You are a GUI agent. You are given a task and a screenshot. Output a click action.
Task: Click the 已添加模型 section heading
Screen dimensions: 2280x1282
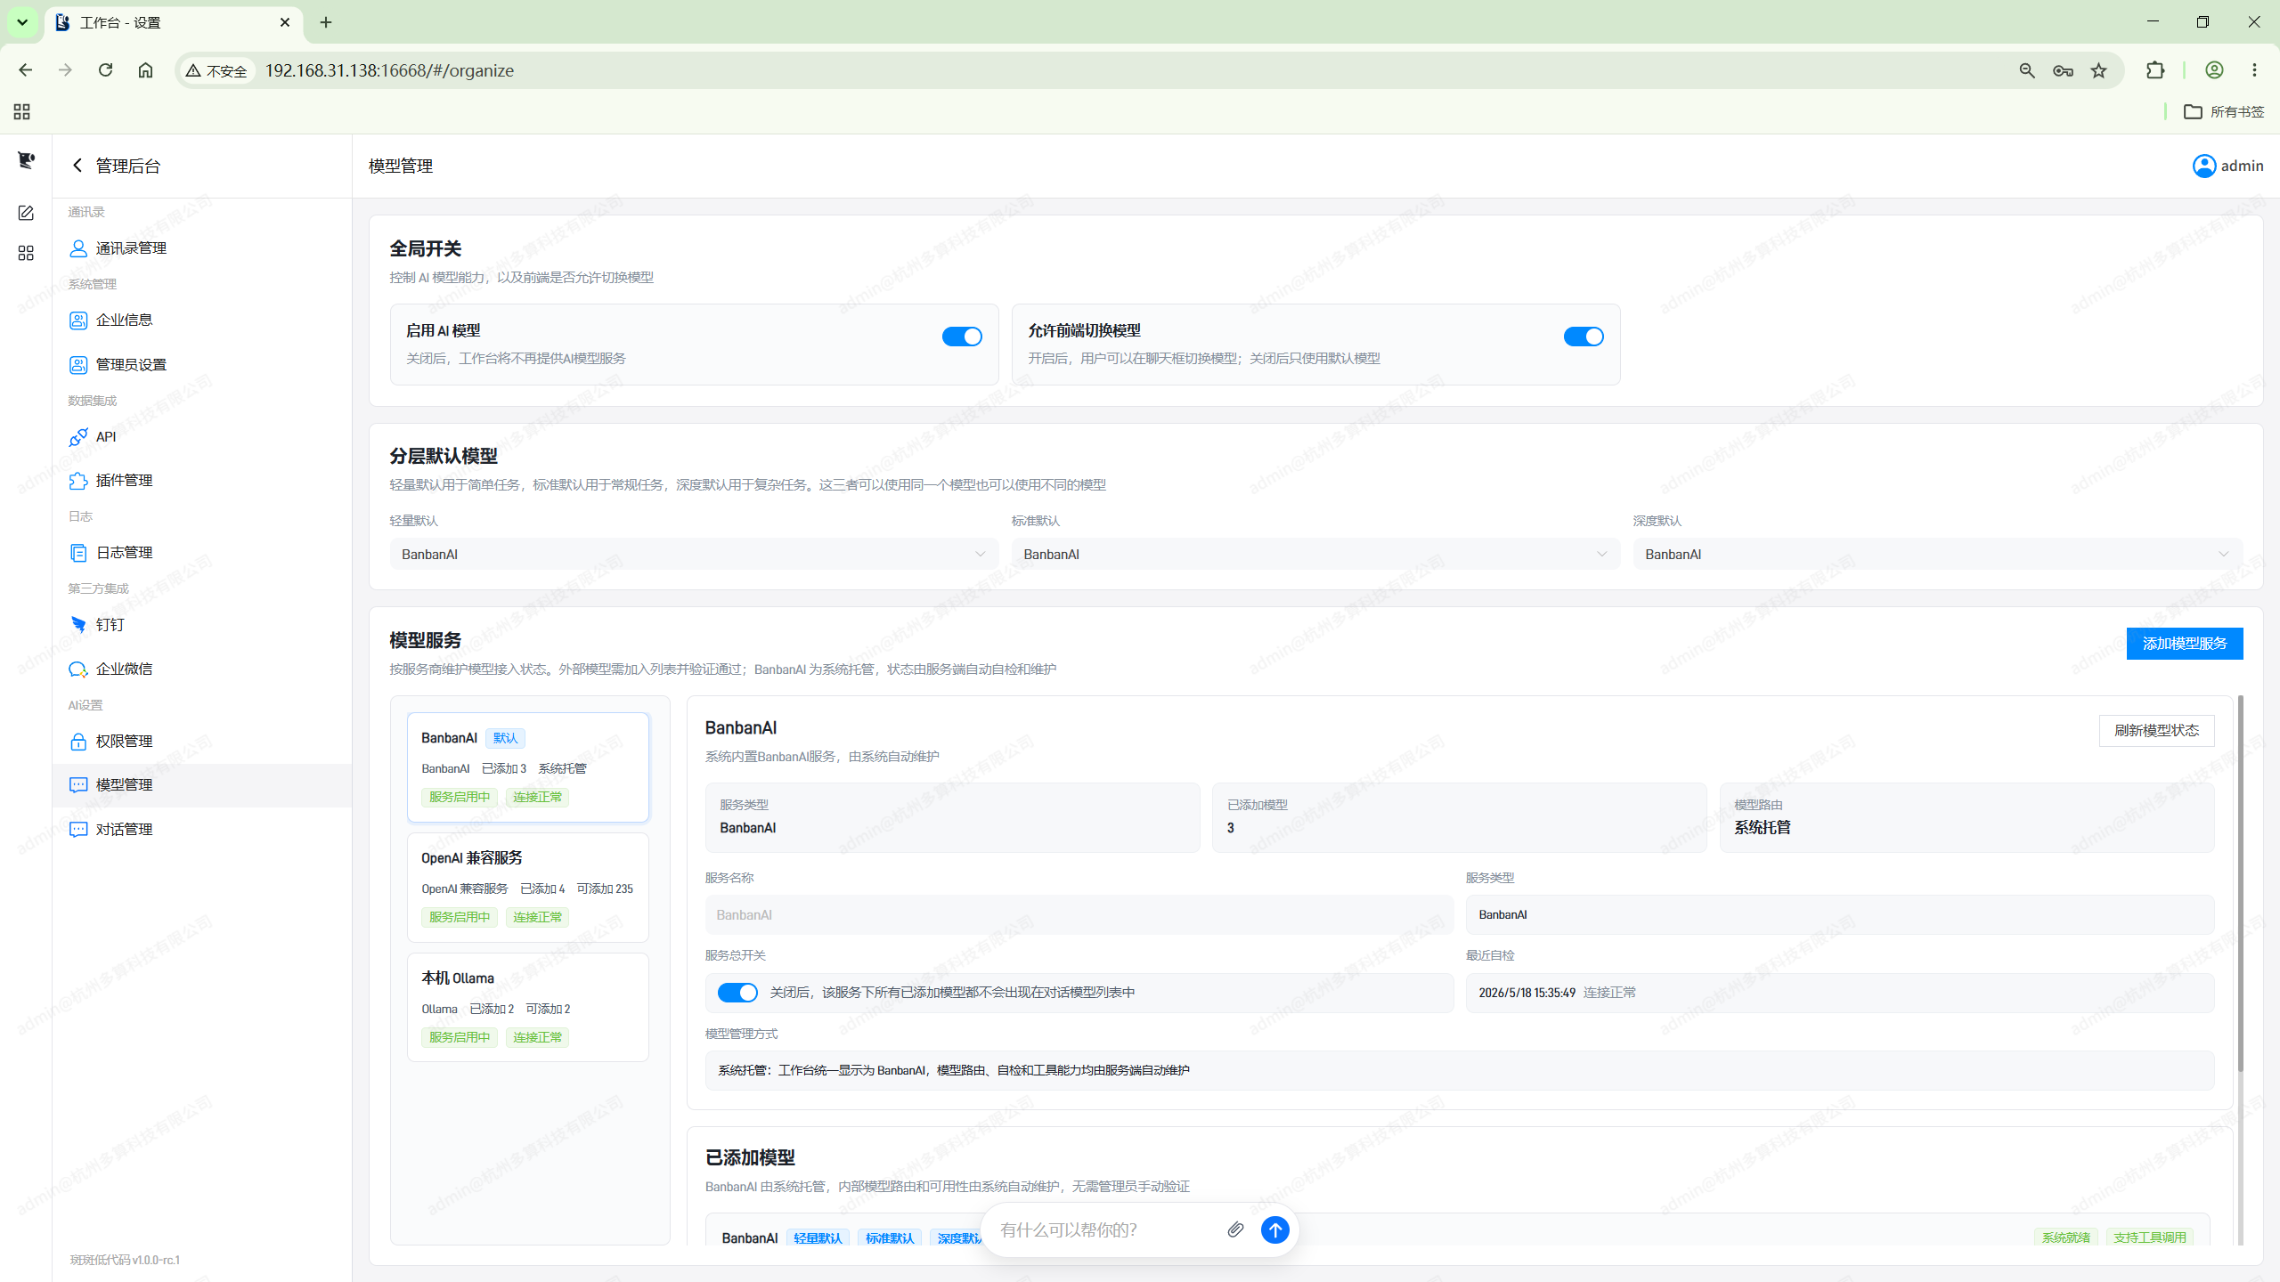pos(750,1157)
